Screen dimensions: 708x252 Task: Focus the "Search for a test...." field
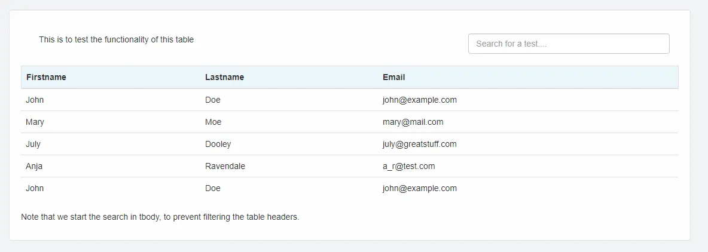click(x=569, y=44)
